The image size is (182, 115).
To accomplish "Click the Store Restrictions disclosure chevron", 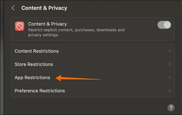I will (170, 64).
